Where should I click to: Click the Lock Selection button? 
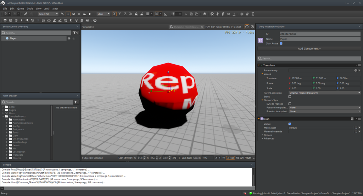pos(125,158)
